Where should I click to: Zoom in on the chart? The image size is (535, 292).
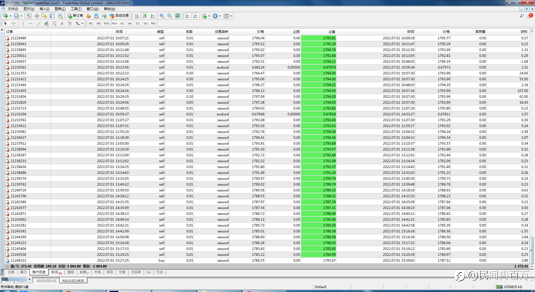[x=162, y=16]
